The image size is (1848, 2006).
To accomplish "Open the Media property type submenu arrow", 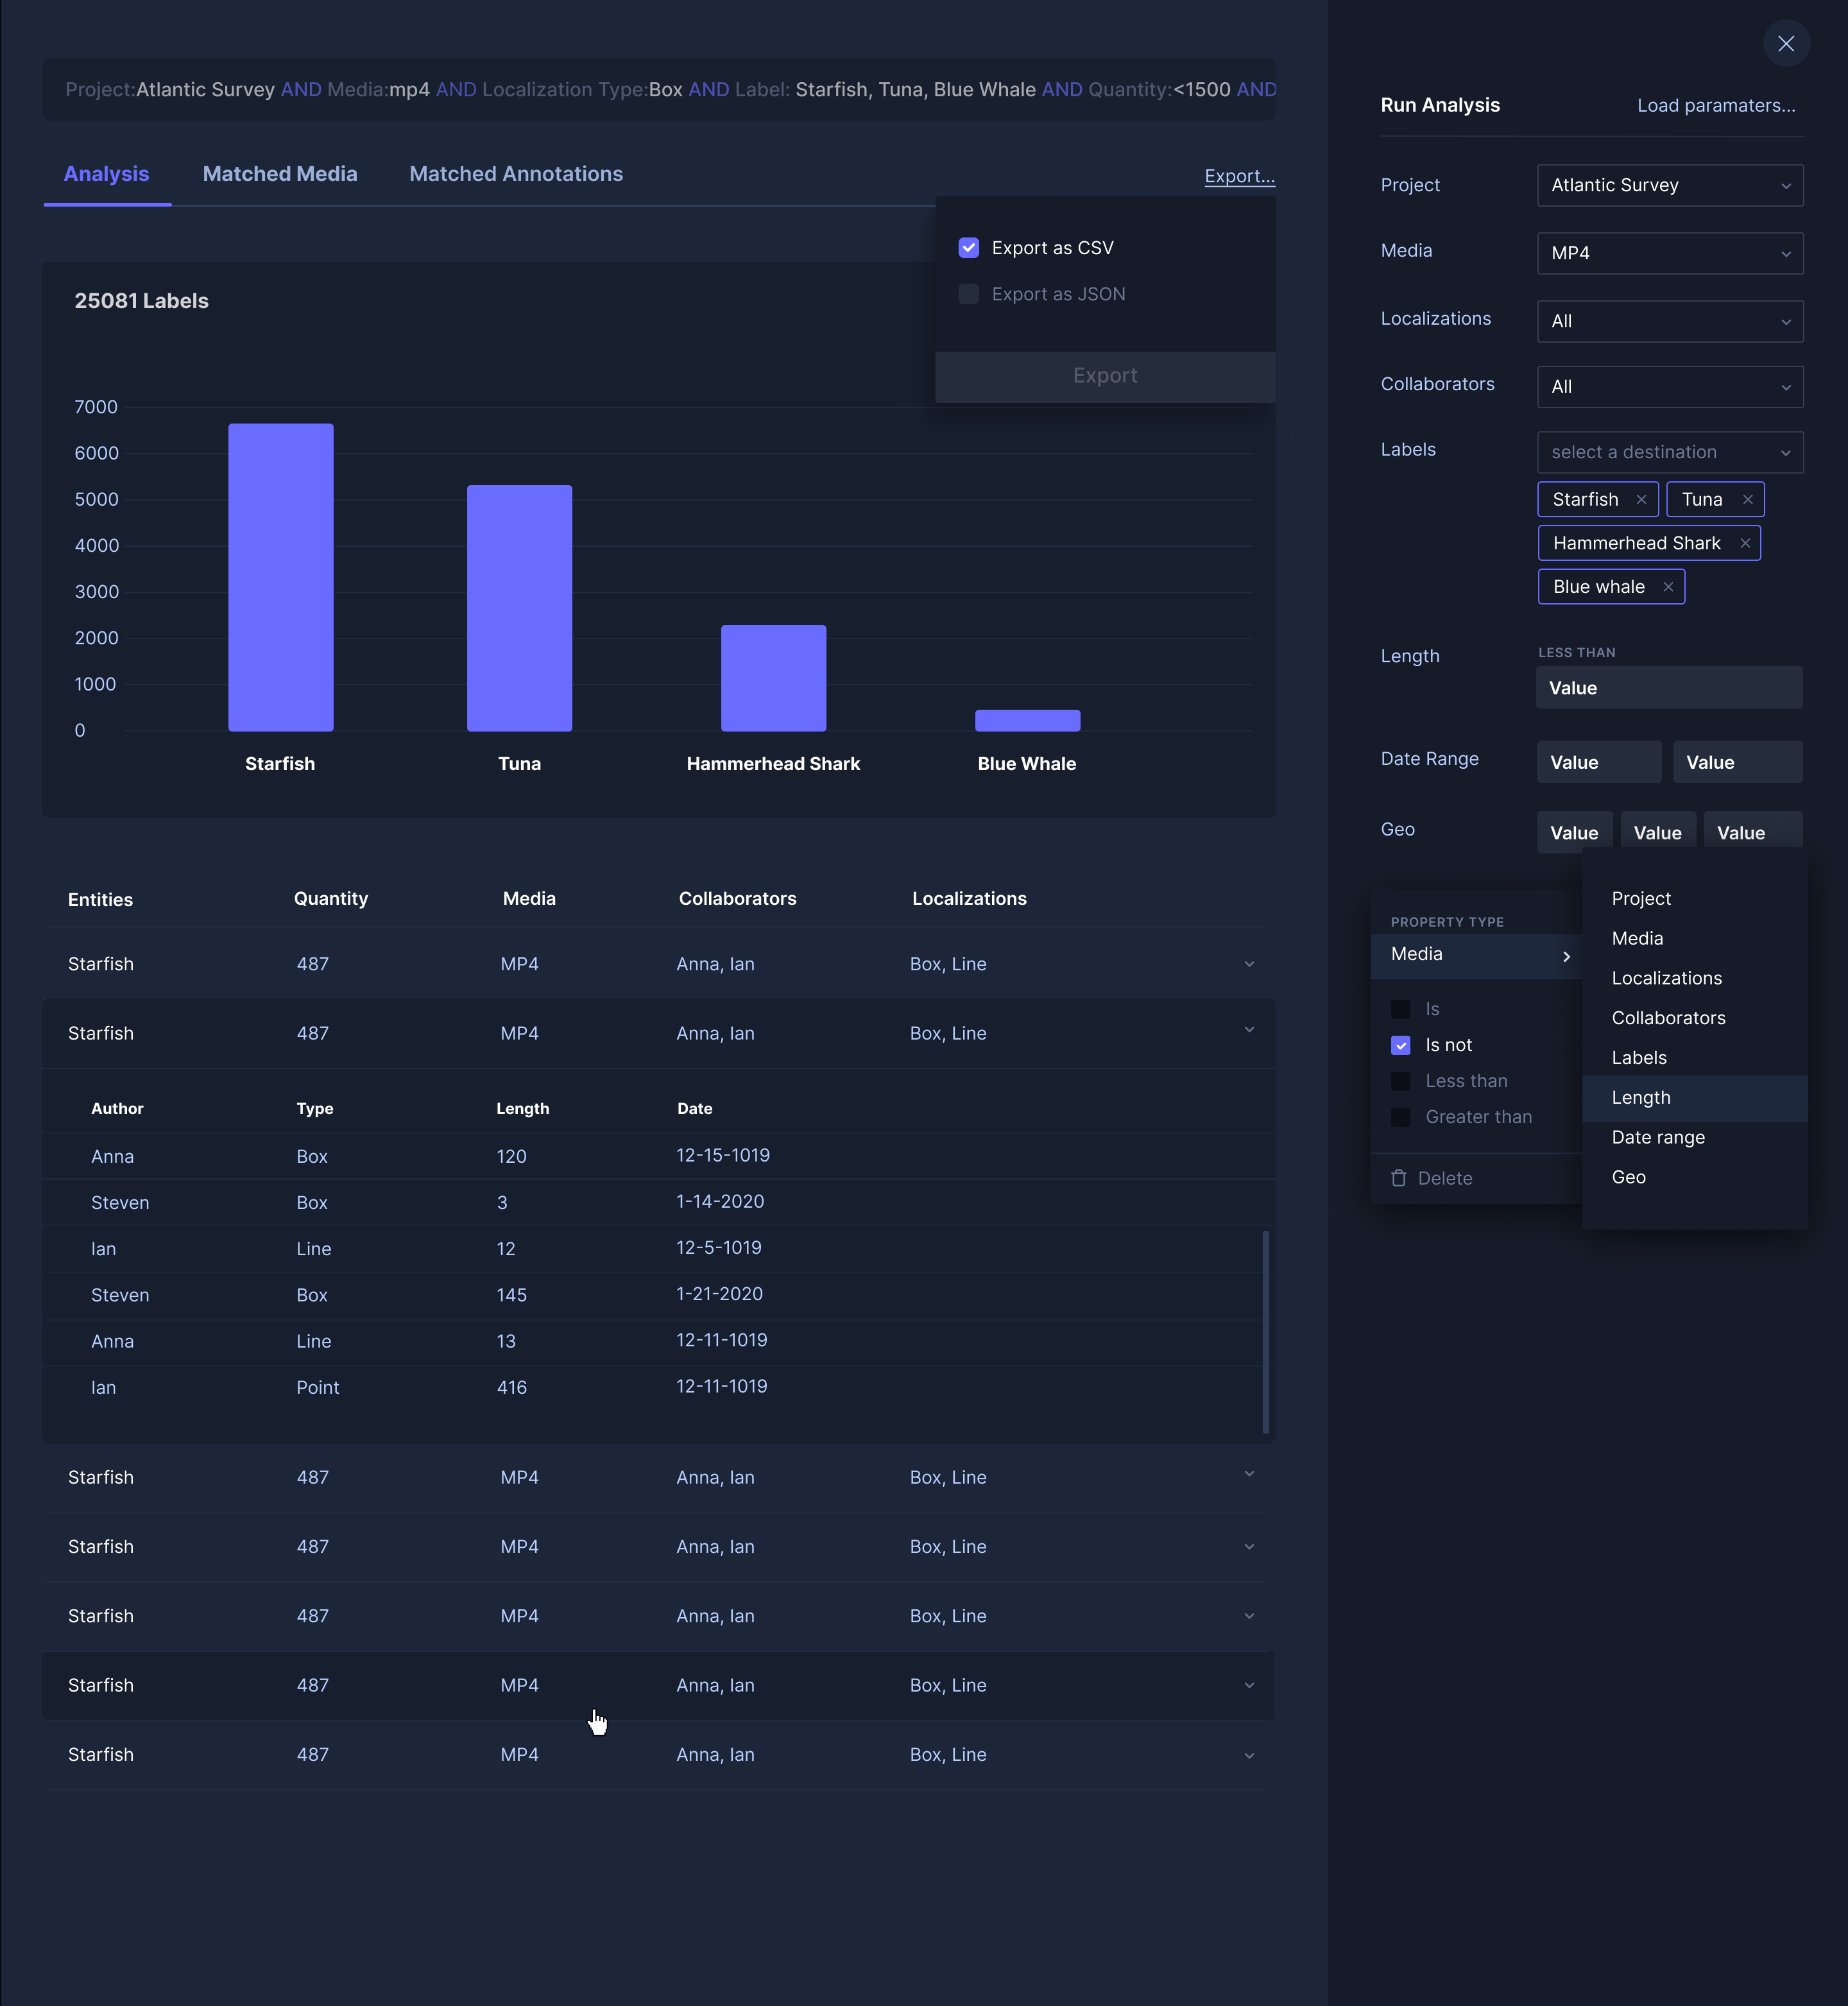I will point(1566,956).
